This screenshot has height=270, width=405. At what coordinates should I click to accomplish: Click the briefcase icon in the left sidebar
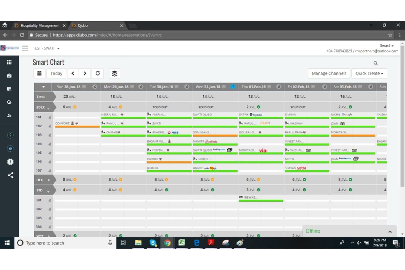[x=9, y=76]
